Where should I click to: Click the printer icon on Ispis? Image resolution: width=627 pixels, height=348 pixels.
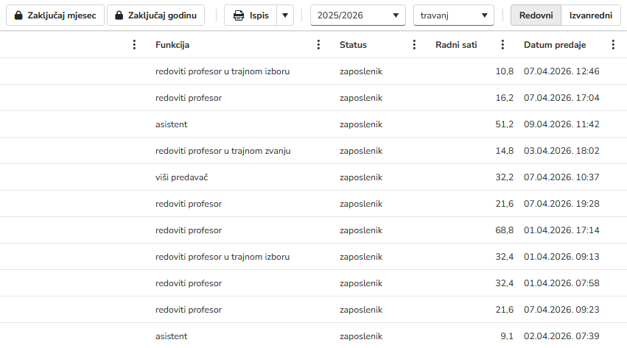pos(239,15)
